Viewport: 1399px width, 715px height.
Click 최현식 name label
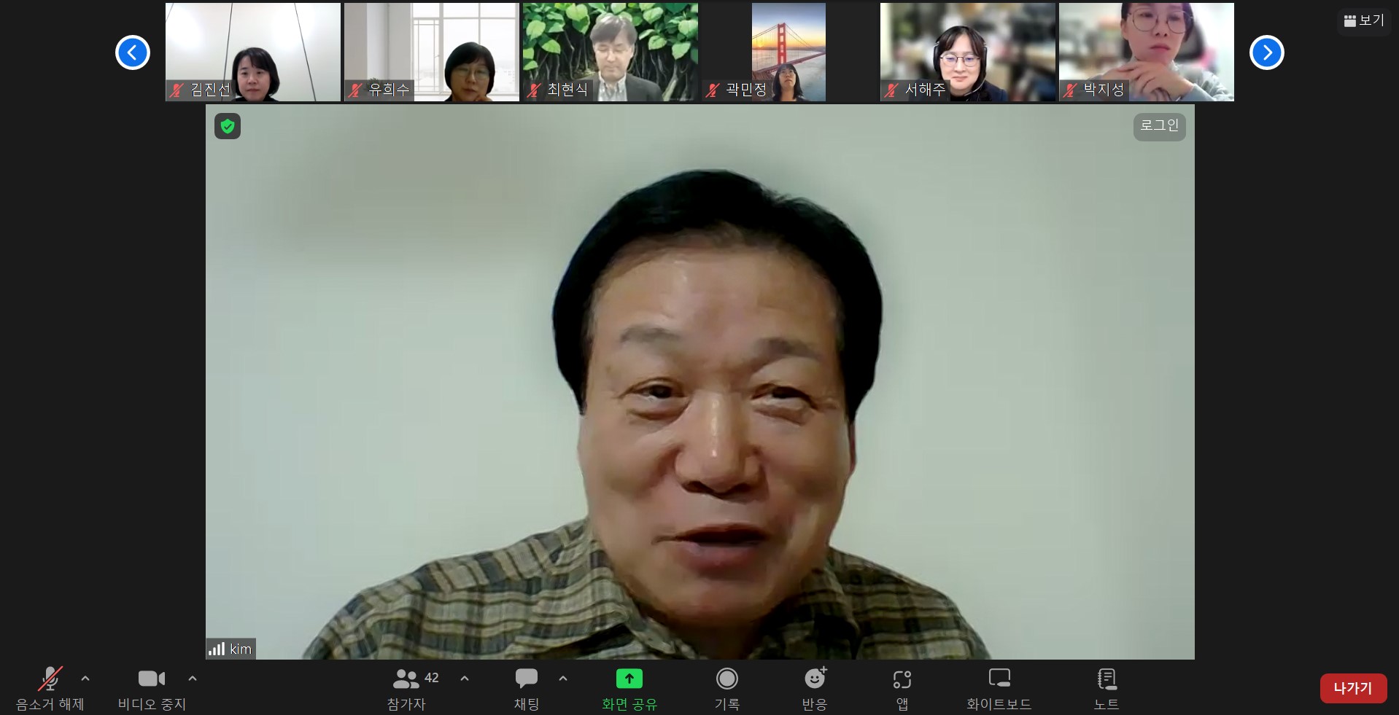tap(558, 90)
